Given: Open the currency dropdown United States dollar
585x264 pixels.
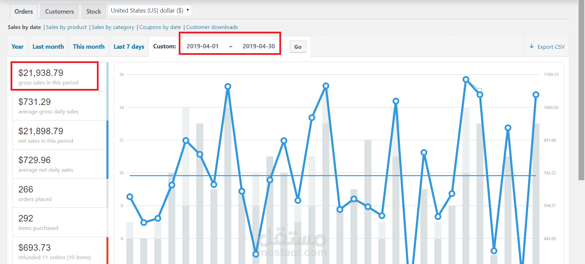Looking at the screenshot, I should (150, 10).
